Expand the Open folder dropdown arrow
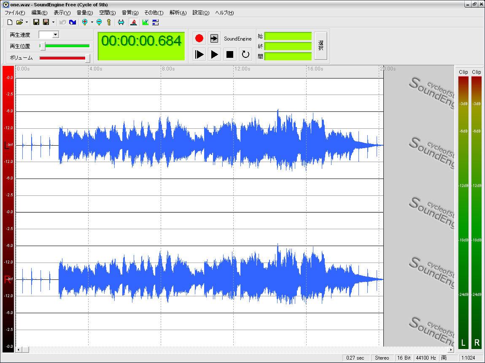The height and width of the screenshot is (363, 485). pos(27,22)
